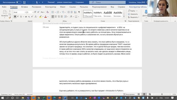The width and height of the screenshot is (177, 100).
Task: Click Заменить (Replace) button
Action: [133, 14]
